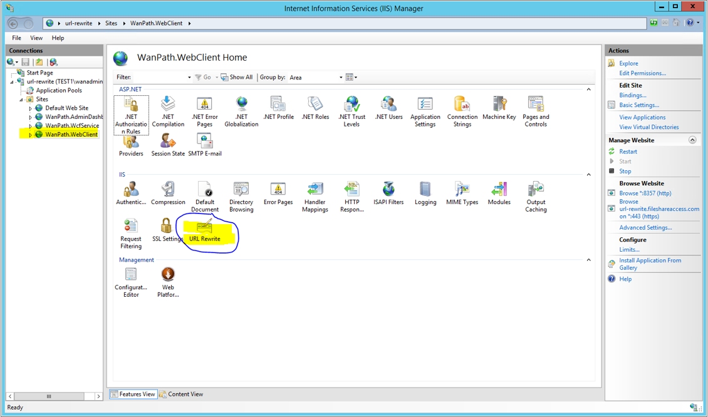This screenshot has height=417, width=708.
Task: Open the Bindings action link
Action: [x=633, y=95]
